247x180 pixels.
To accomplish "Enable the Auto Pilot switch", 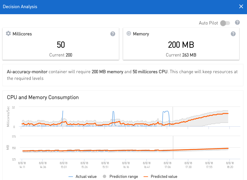I will click(x=225, y=23).
